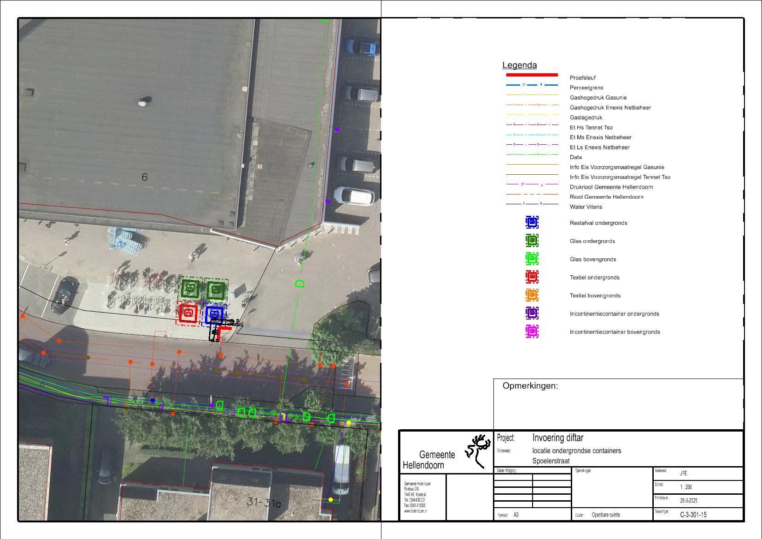The image size is (762, 539).
Task: Click the red textile container on the aerial map
Action: [188, 314]
